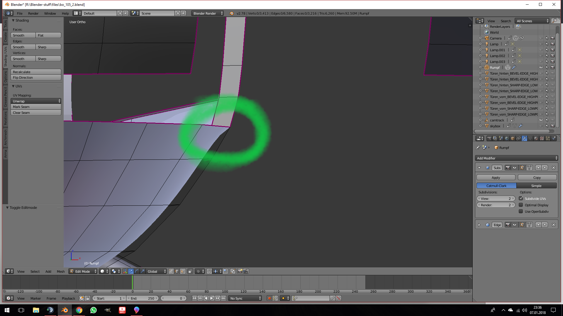Open the Material properties tab icon
The height and width of the screenshot is (316, 563).
pyautogui.click(x=536, y=138)
